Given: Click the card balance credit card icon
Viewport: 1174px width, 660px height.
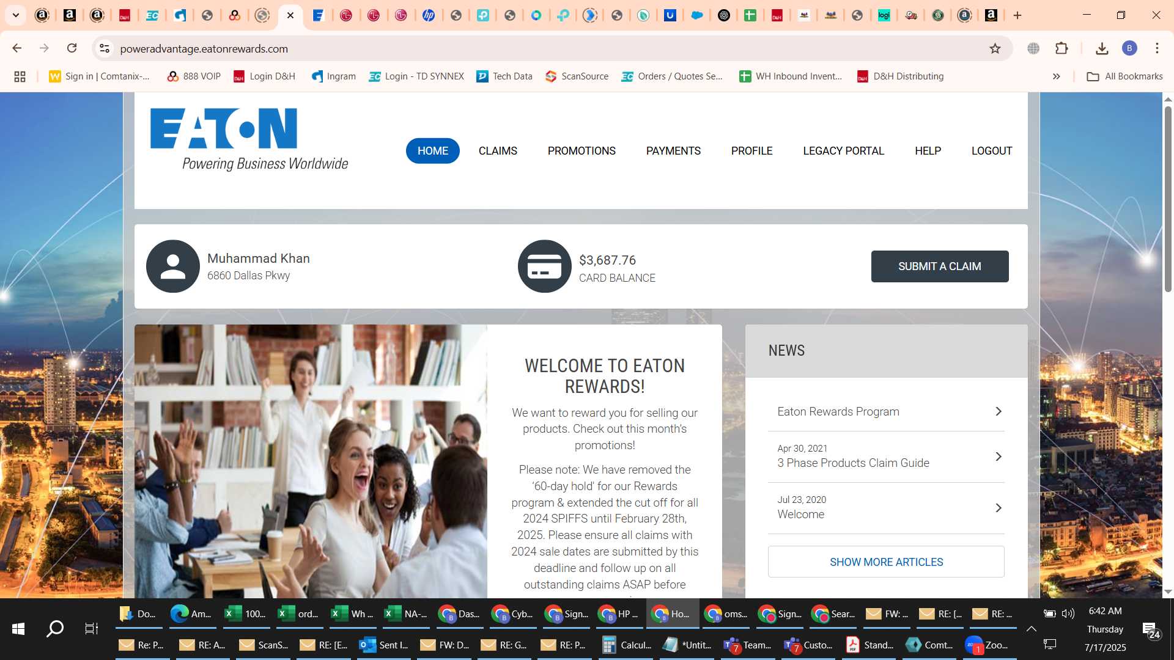Looking at the screenshot, I should tap(545, 266).
